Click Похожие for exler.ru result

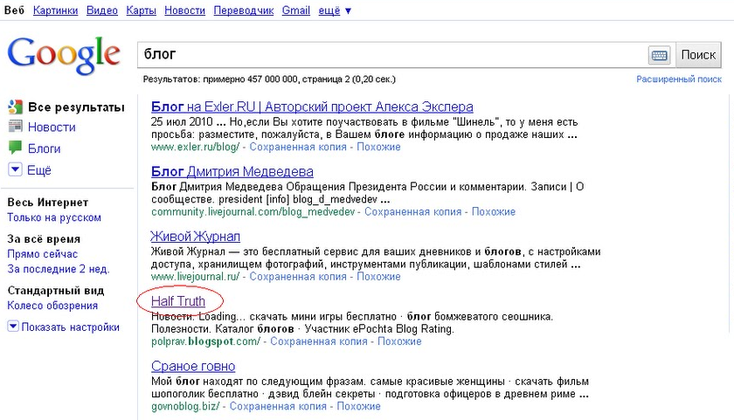pos(378,147)
